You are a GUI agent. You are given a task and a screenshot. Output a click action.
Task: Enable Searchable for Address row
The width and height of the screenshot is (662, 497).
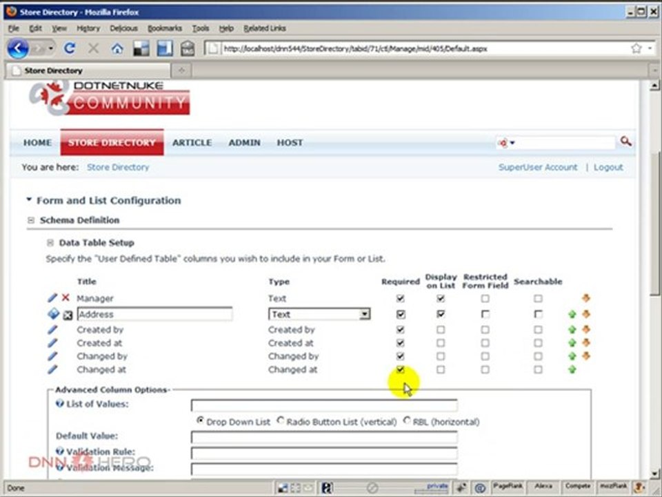coord(538,315)
